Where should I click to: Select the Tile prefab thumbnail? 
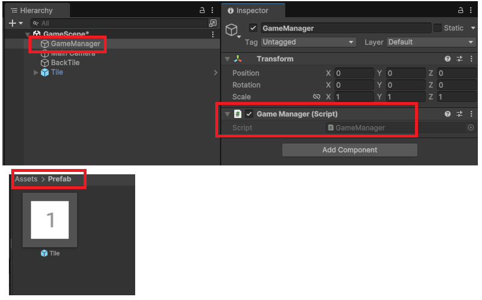pos(50,220)
